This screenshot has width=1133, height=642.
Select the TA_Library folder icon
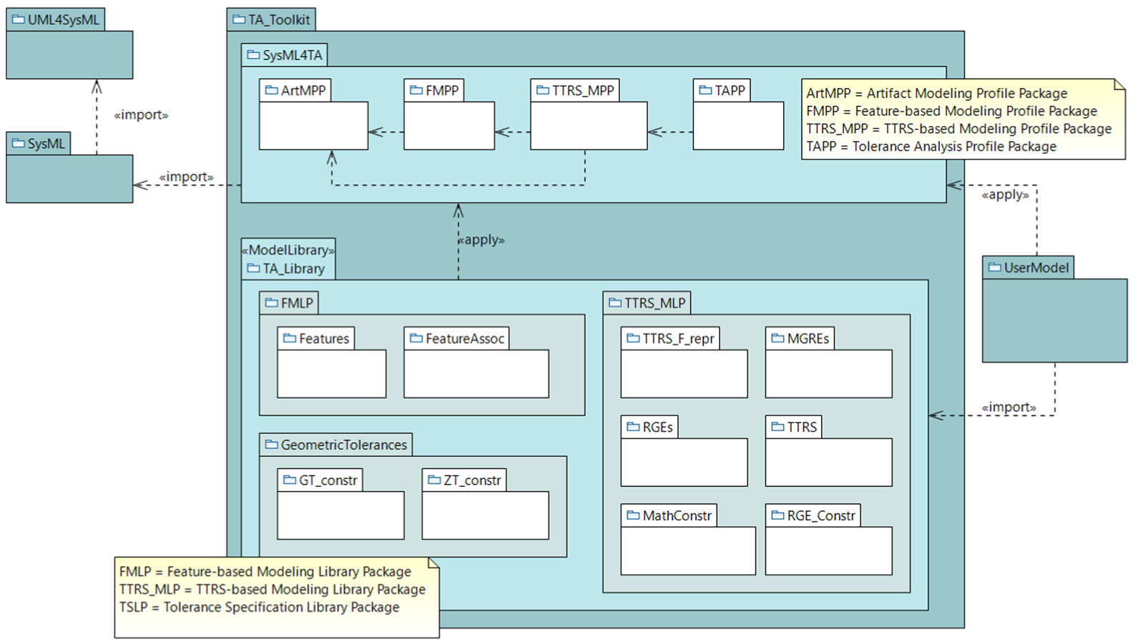[253, 269]
